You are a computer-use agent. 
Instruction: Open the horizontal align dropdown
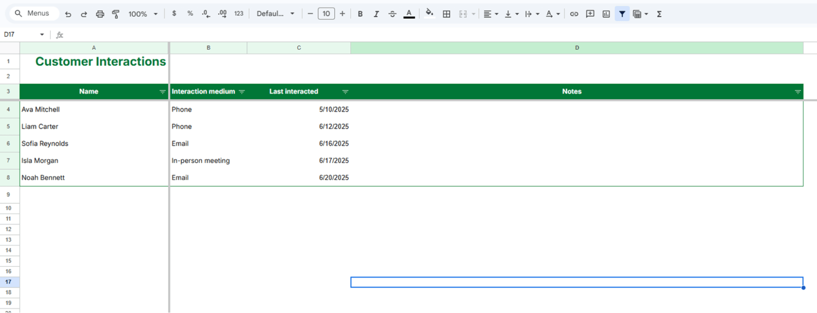[x=491, y=14]
